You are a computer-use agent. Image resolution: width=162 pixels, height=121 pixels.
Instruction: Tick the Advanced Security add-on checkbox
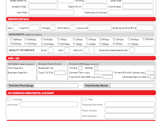click(x=152, y=77)
